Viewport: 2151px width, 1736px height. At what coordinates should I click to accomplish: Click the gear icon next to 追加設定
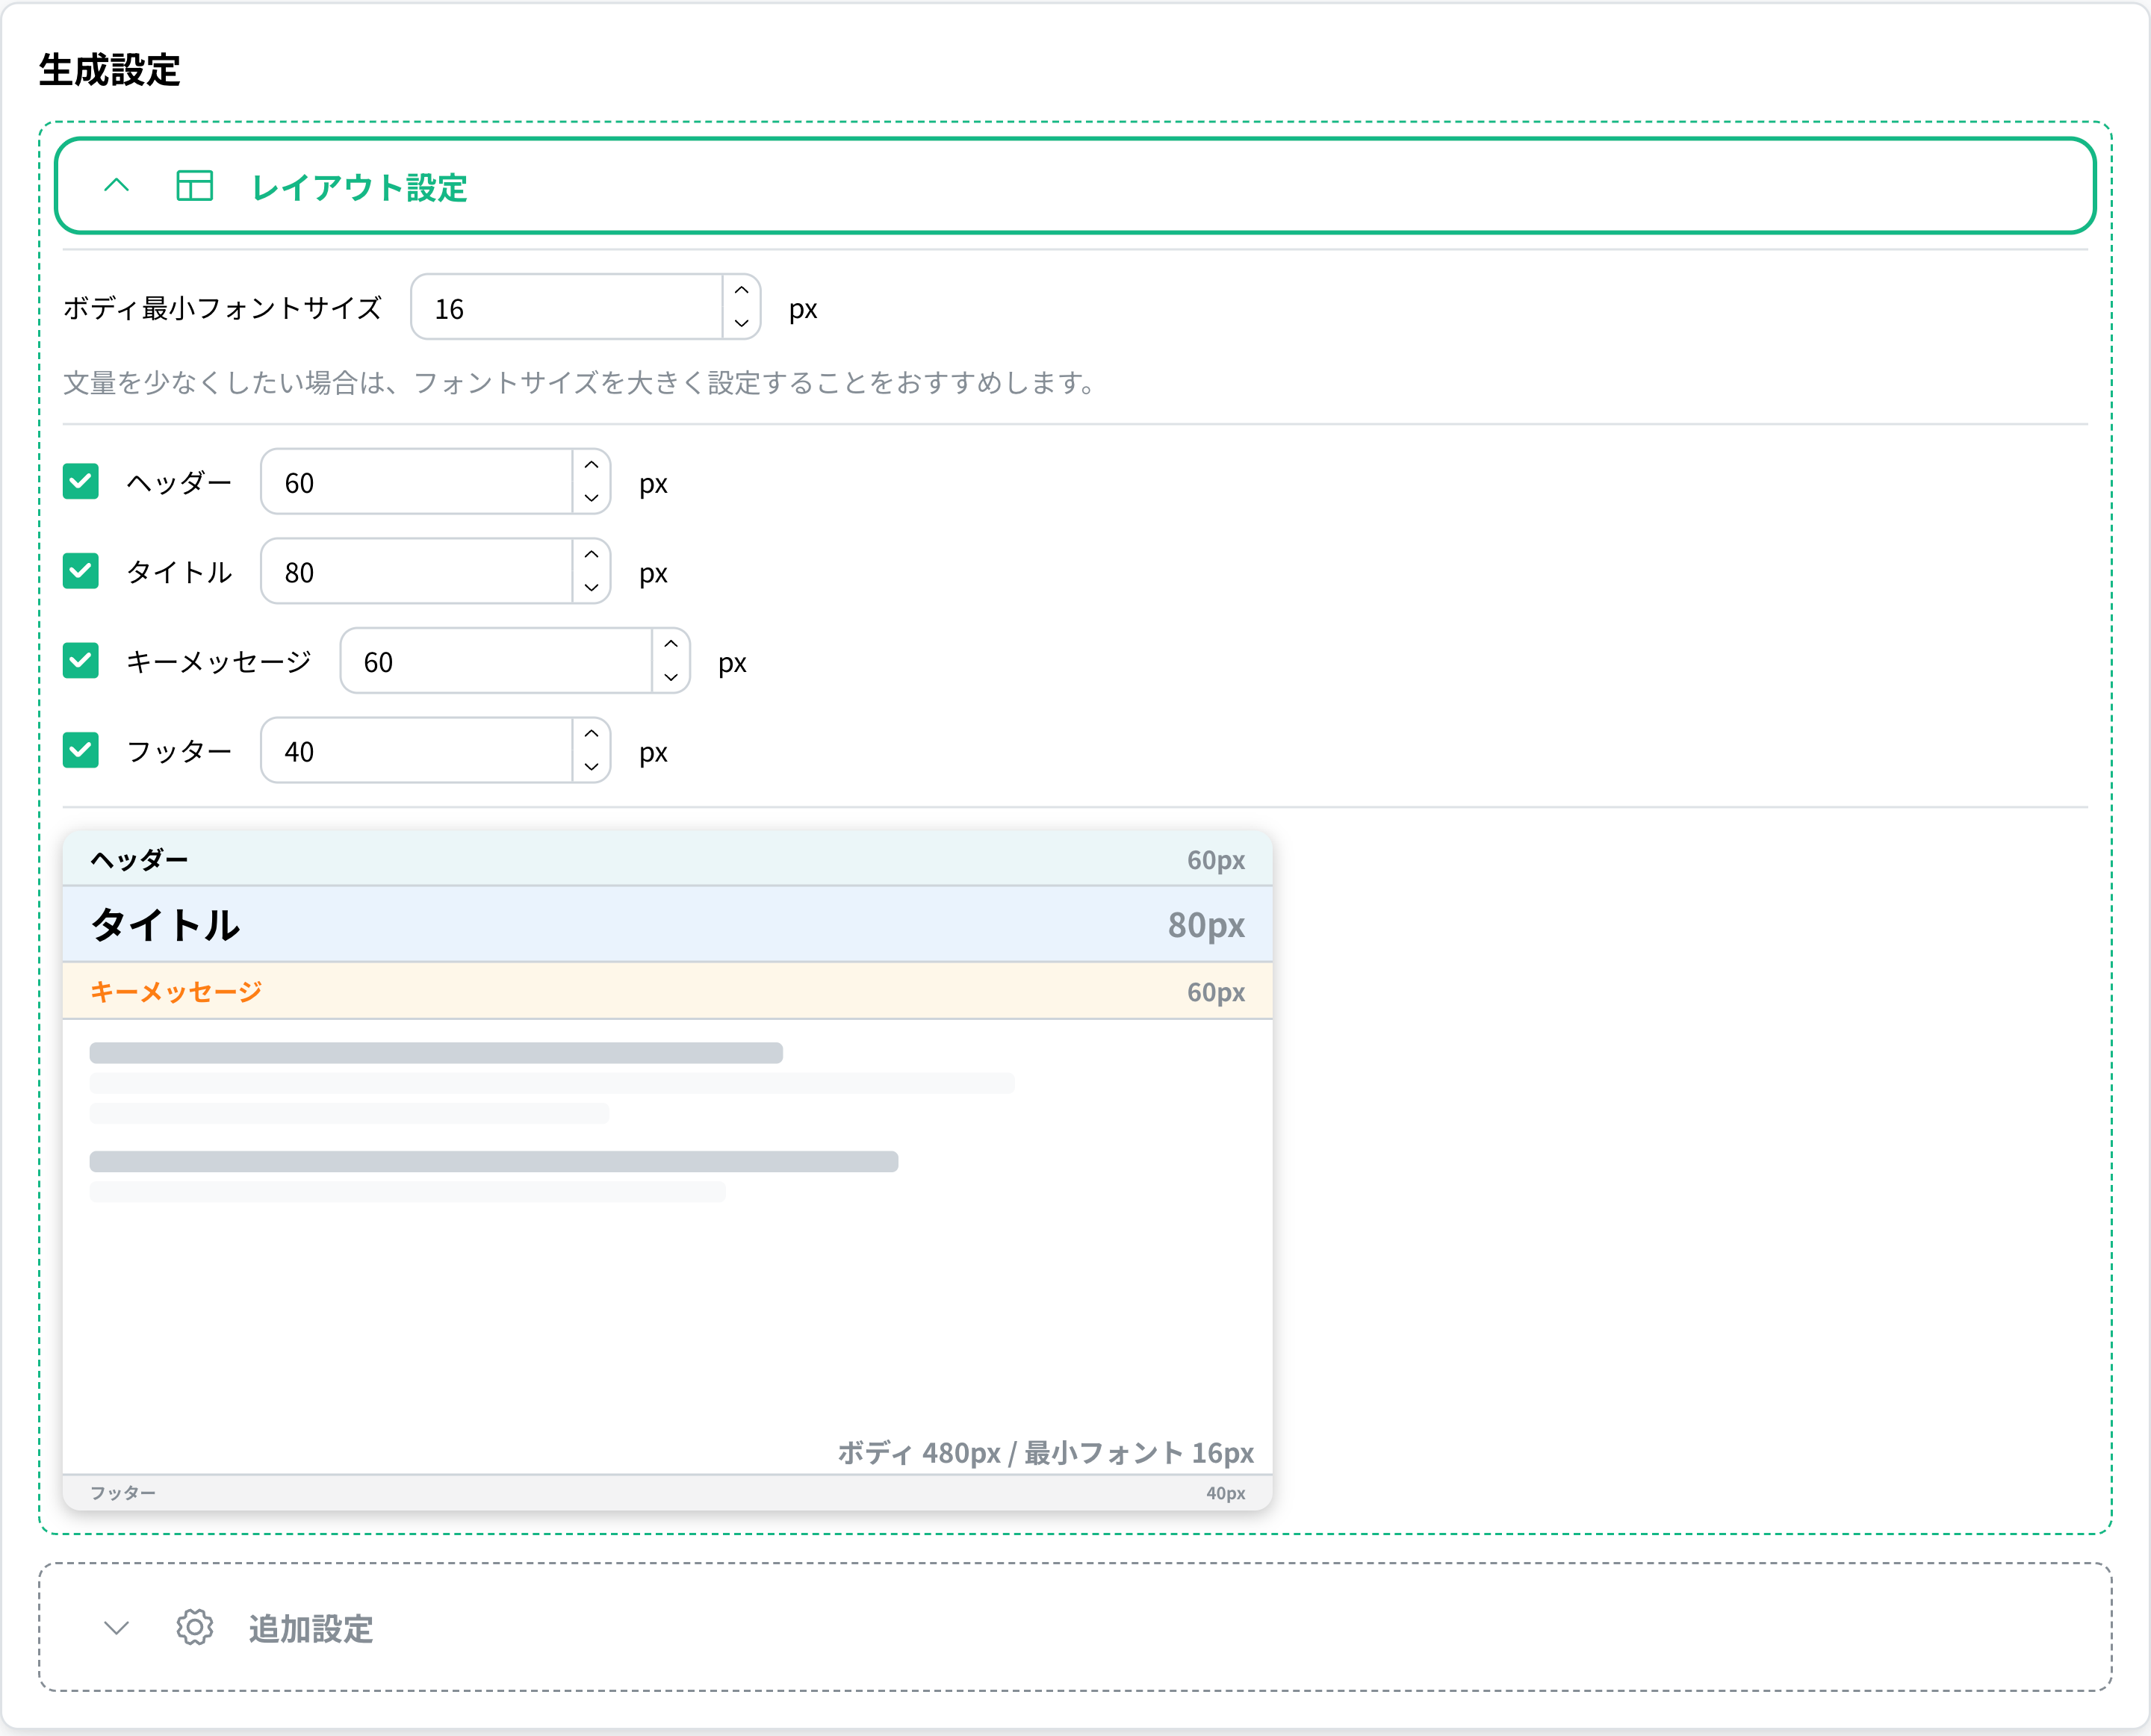point(194,1628)
